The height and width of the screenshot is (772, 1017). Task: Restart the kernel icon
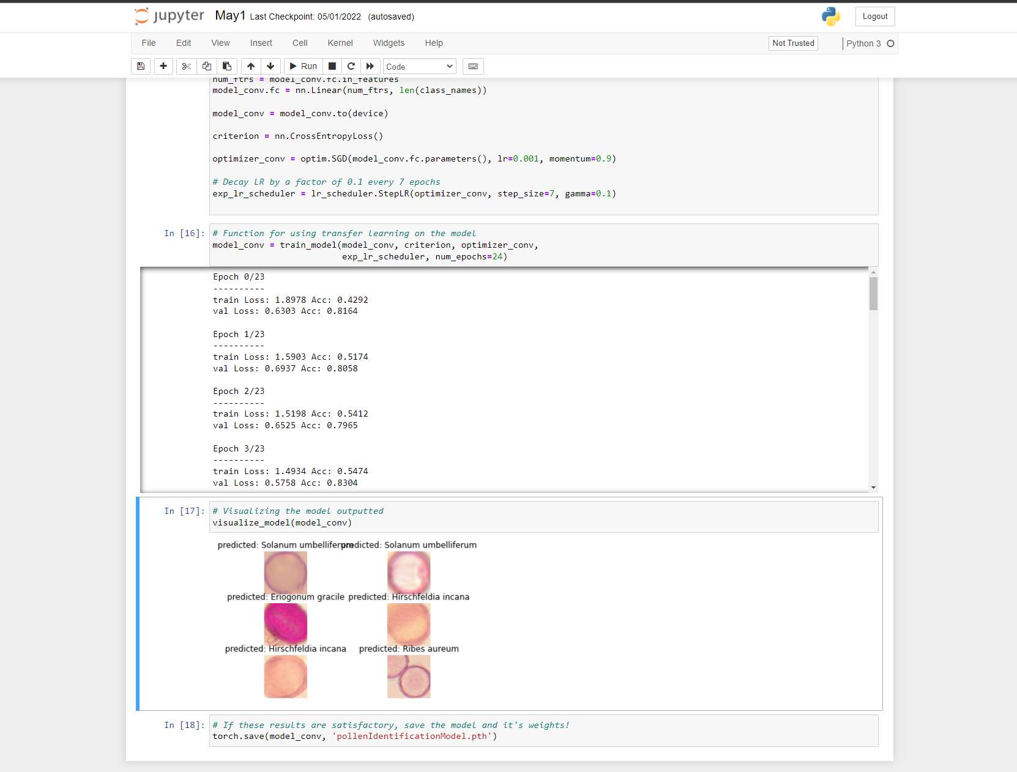351,66
